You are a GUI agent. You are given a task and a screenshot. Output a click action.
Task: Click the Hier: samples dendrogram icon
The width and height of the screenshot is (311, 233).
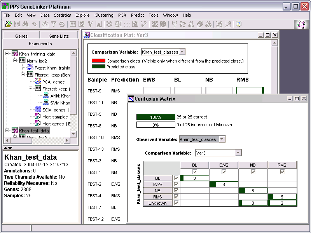click(x=38, y=116)
